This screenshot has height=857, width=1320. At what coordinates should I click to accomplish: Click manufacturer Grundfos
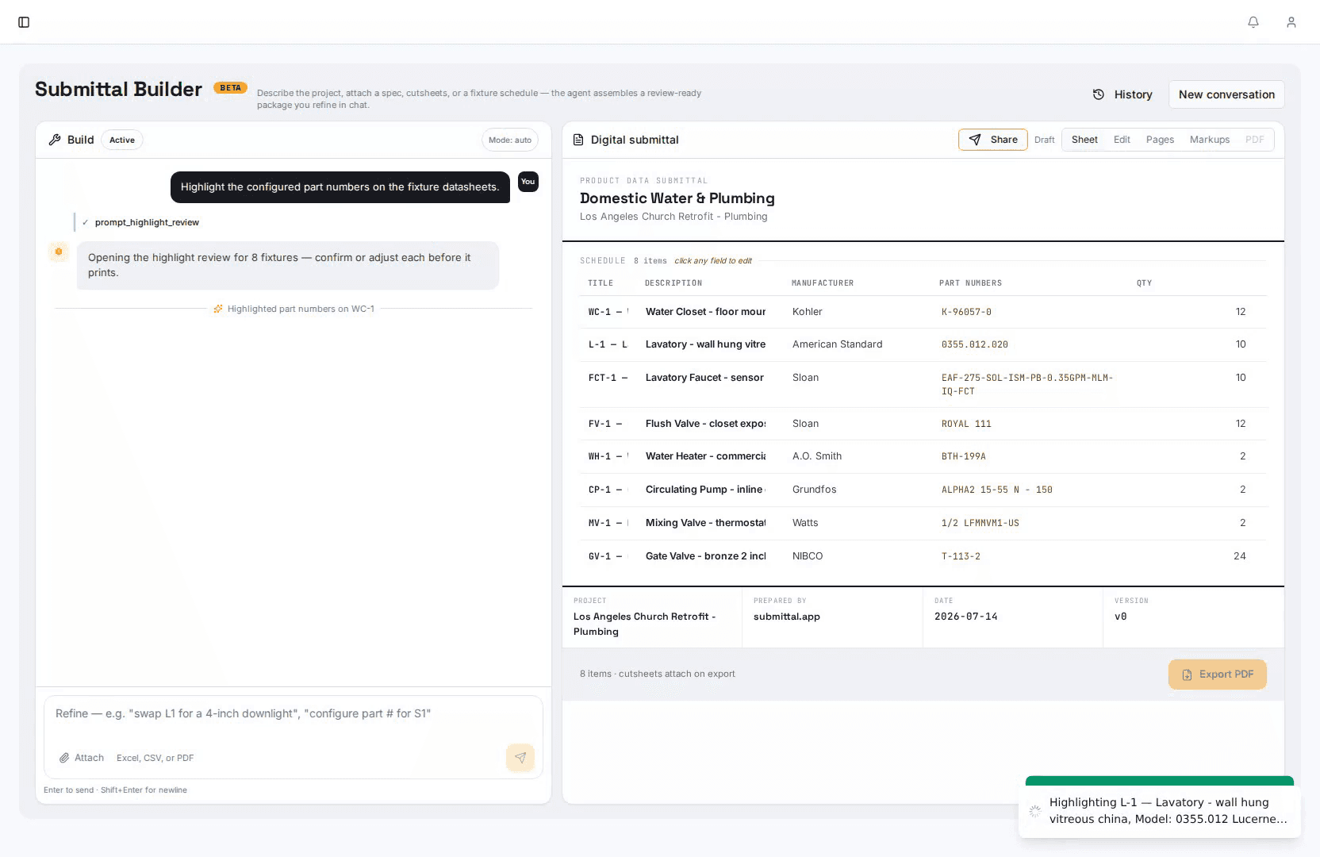tap(814, 490)
